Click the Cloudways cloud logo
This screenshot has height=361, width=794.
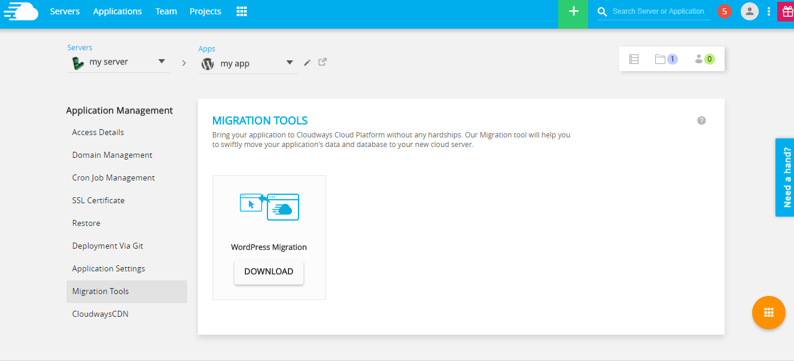(21, 11)
